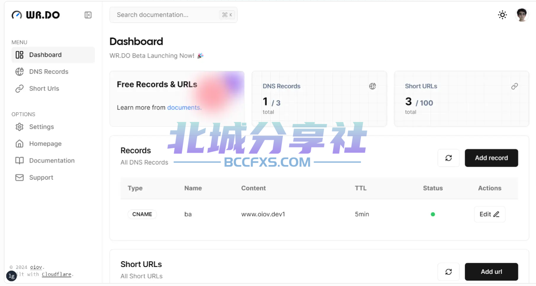The width and height of the screenshot is (536, 286).
Task: Collapse the sidebar panel
Action: (x=88, y=15)
